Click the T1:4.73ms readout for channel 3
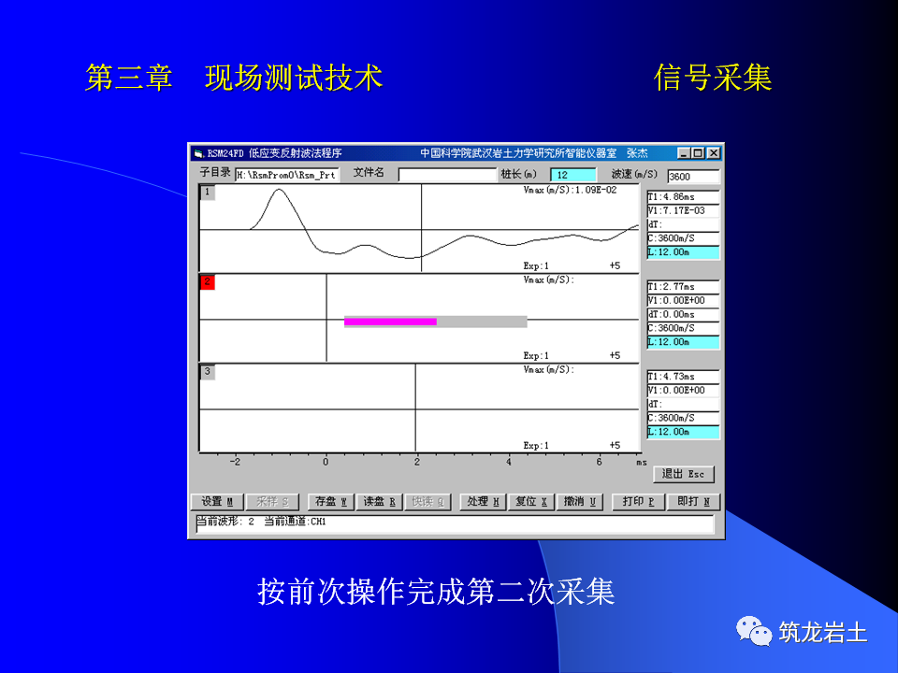 pyautogui.click(x=683, y=377)
